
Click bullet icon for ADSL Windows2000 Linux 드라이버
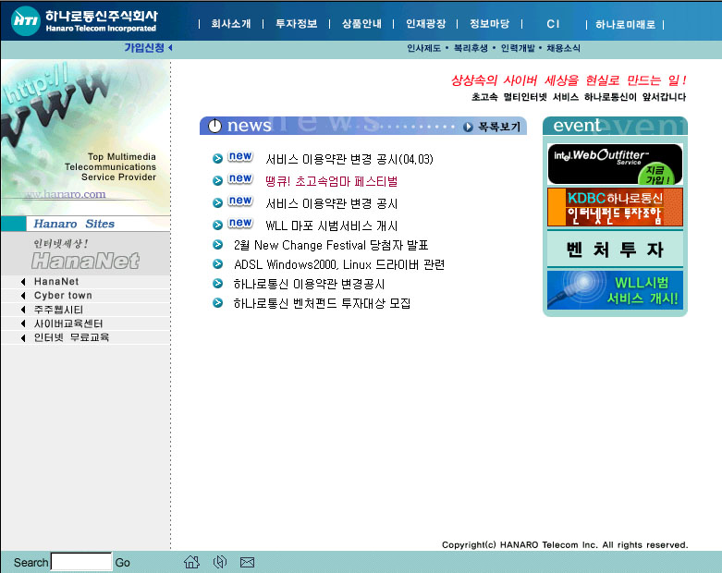pos(217,264)
